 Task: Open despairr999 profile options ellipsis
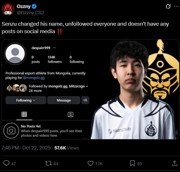[54, 48]
